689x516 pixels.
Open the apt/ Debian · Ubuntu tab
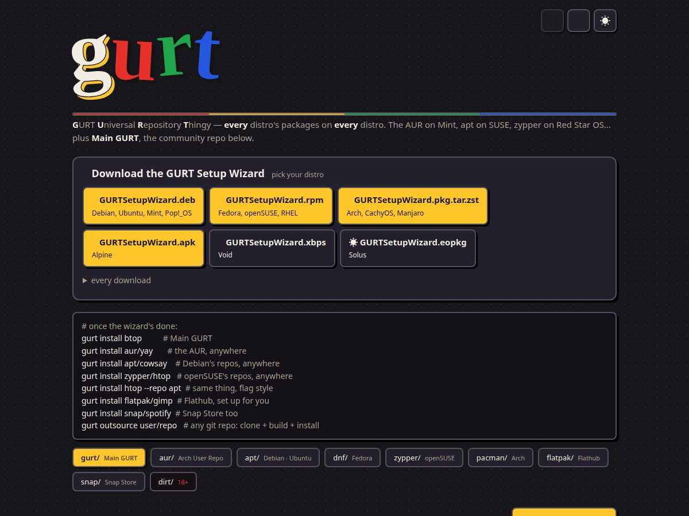[278, 458]
